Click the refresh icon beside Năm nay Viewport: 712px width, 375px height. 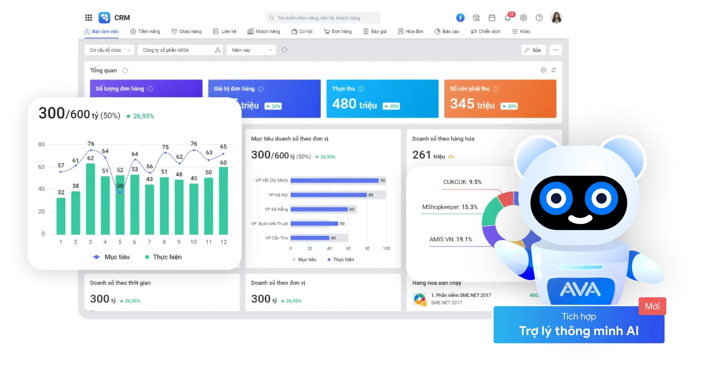[x=285, y=50]
